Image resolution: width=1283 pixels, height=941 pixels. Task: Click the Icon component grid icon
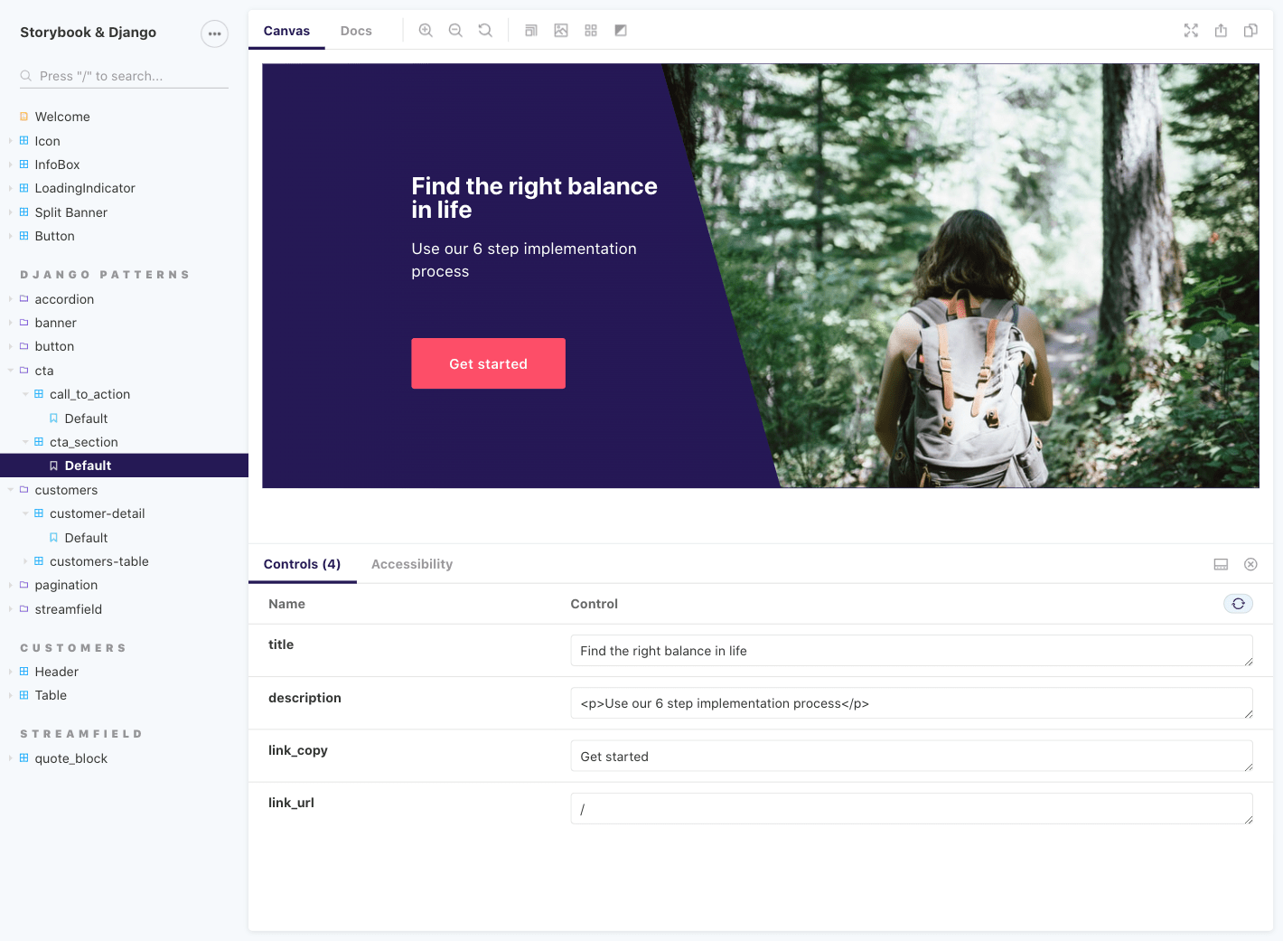tap(24, 141)
